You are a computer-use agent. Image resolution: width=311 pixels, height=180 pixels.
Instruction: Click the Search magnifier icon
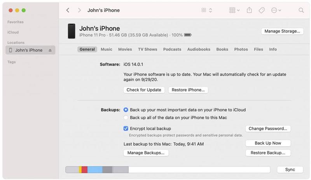(x=301, y=10)
